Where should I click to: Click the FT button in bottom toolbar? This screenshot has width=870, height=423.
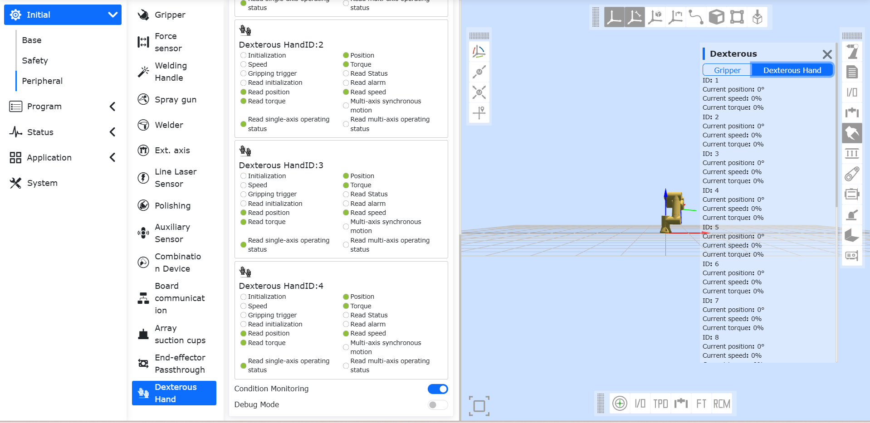pos(701,404)
